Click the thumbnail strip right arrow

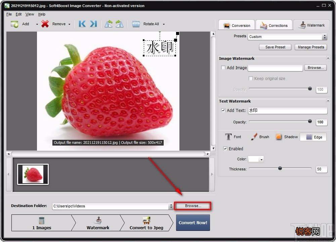[x=212, y=174]
